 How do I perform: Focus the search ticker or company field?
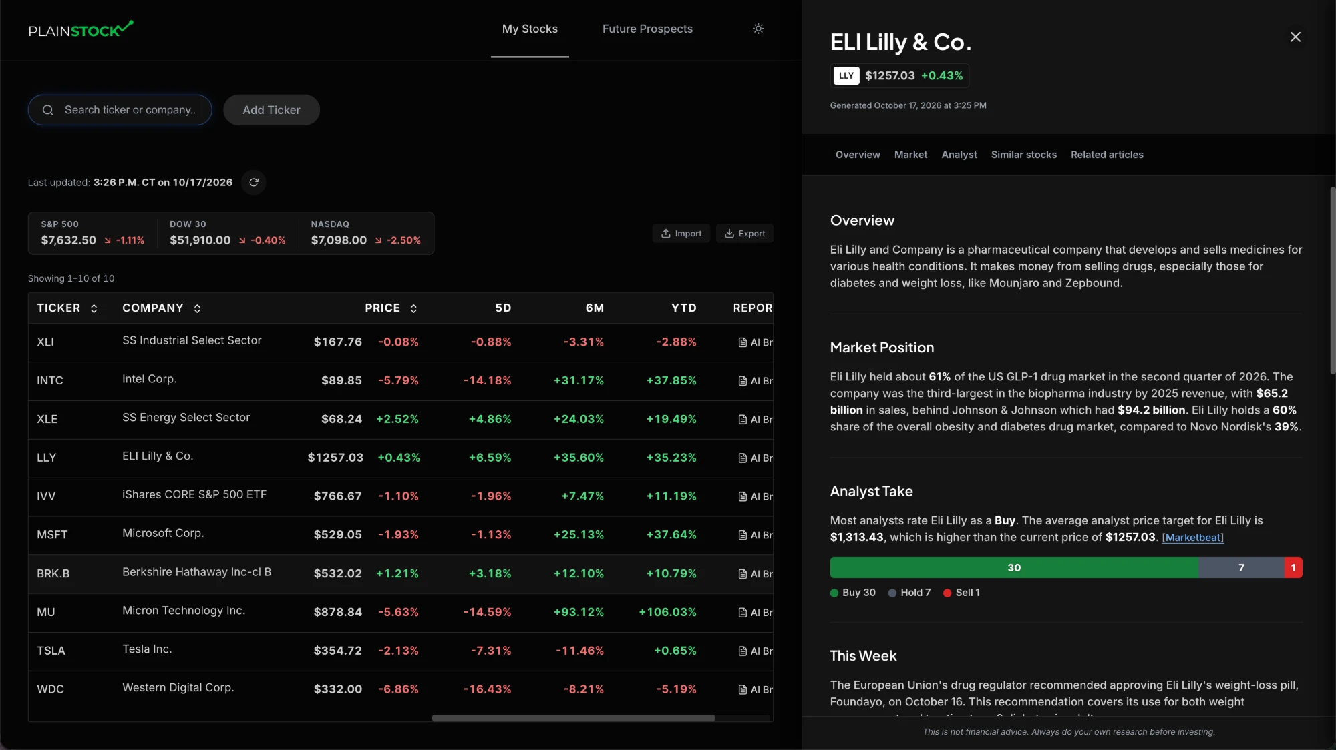pos(120,110)
